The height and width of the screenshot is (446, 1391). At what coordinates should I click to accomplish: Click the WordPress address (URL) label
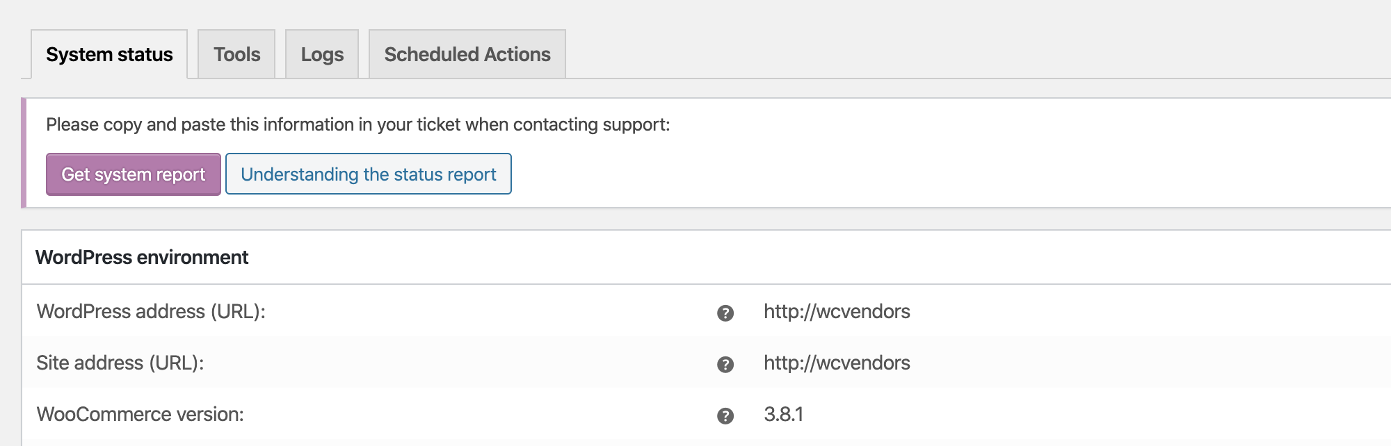151,311
